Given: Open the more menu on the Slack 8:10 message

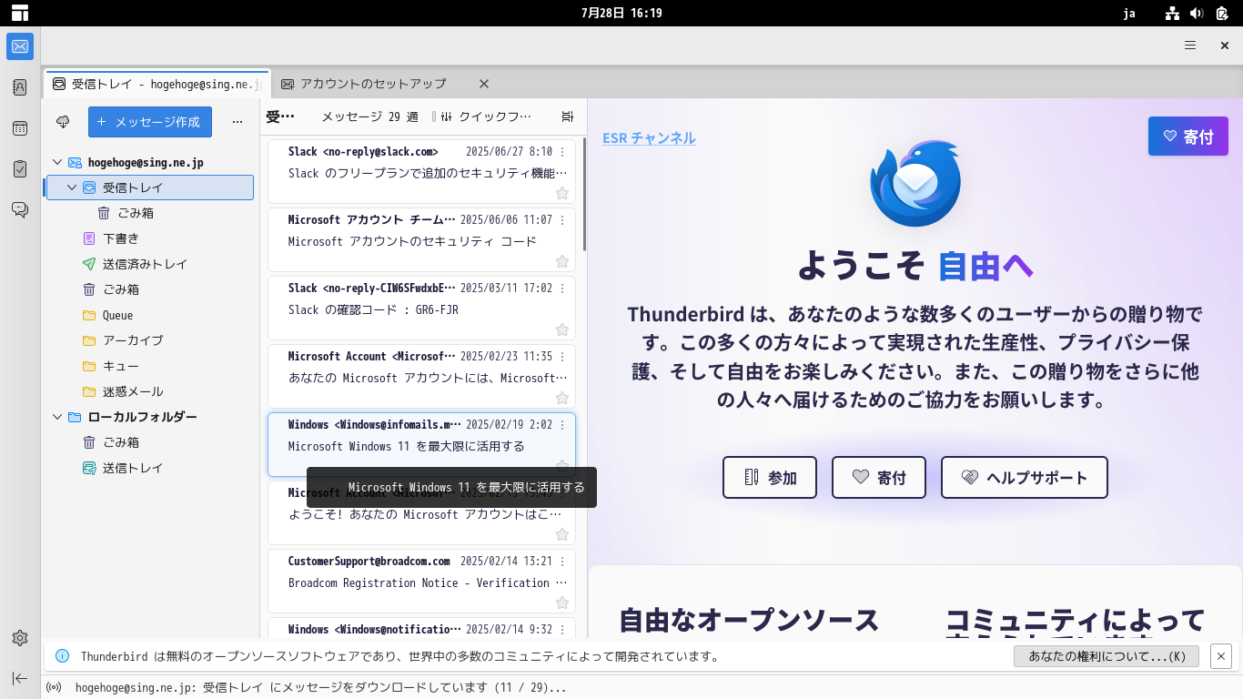Looking at the screenshot, I should (562, 152).
